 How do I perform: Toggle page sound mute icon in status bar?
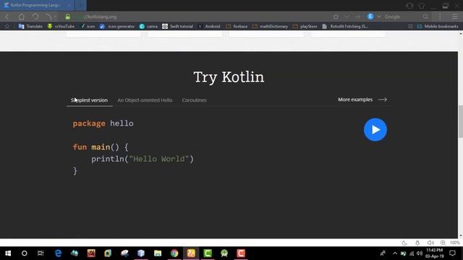point(430,243)
